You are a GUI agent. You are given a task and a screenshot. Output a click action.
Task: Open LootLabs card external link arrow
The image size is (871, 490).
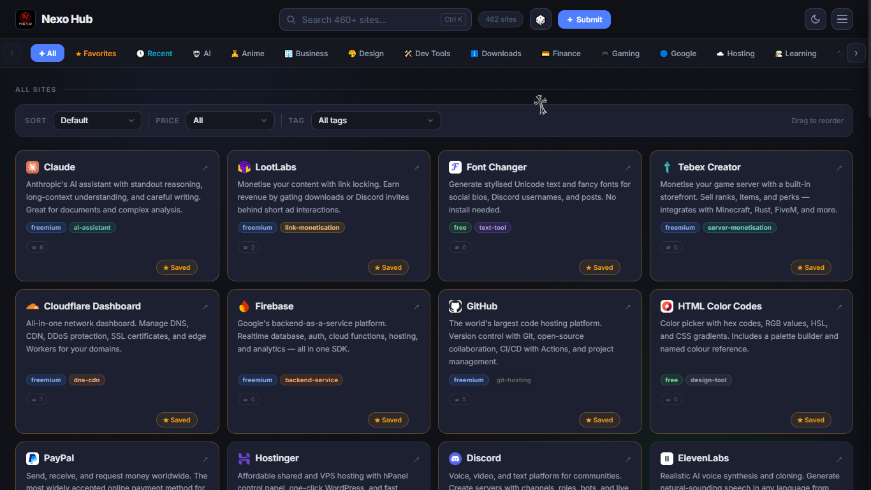[x=416, y=168]
